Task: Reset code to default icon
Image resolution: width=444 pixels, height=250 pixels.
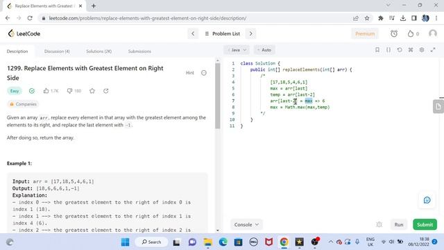Action: pyautogui.click(x=400, y=50)
